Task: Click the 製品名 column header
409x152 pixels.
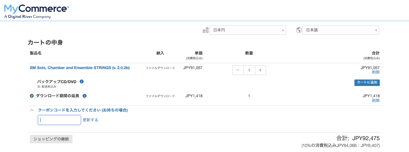Action: pos(36,53)
